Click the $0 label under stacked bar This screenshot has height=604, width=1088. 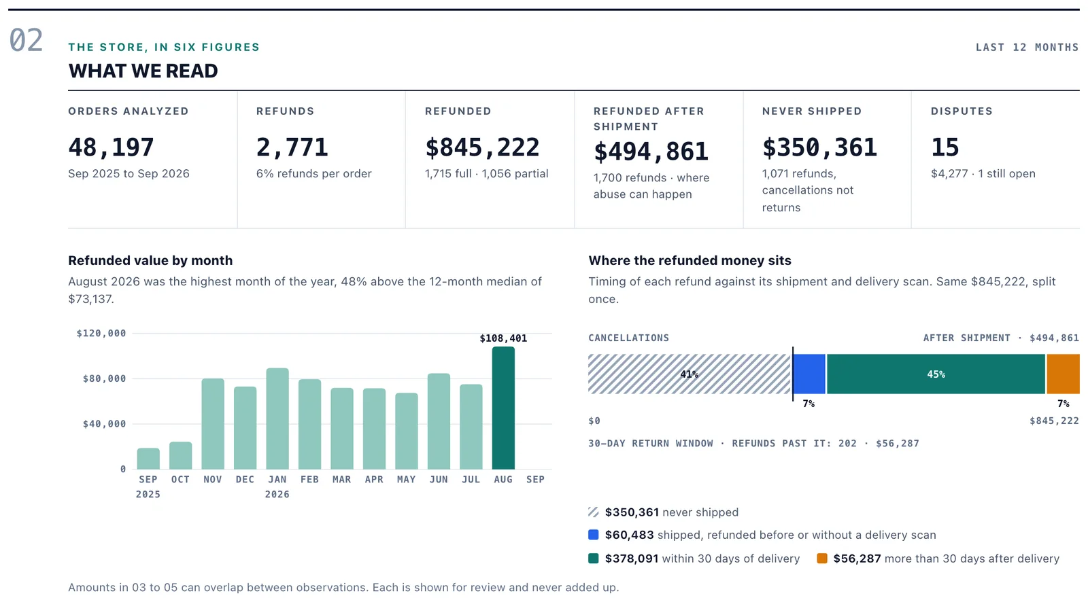(x=594, y=421)
